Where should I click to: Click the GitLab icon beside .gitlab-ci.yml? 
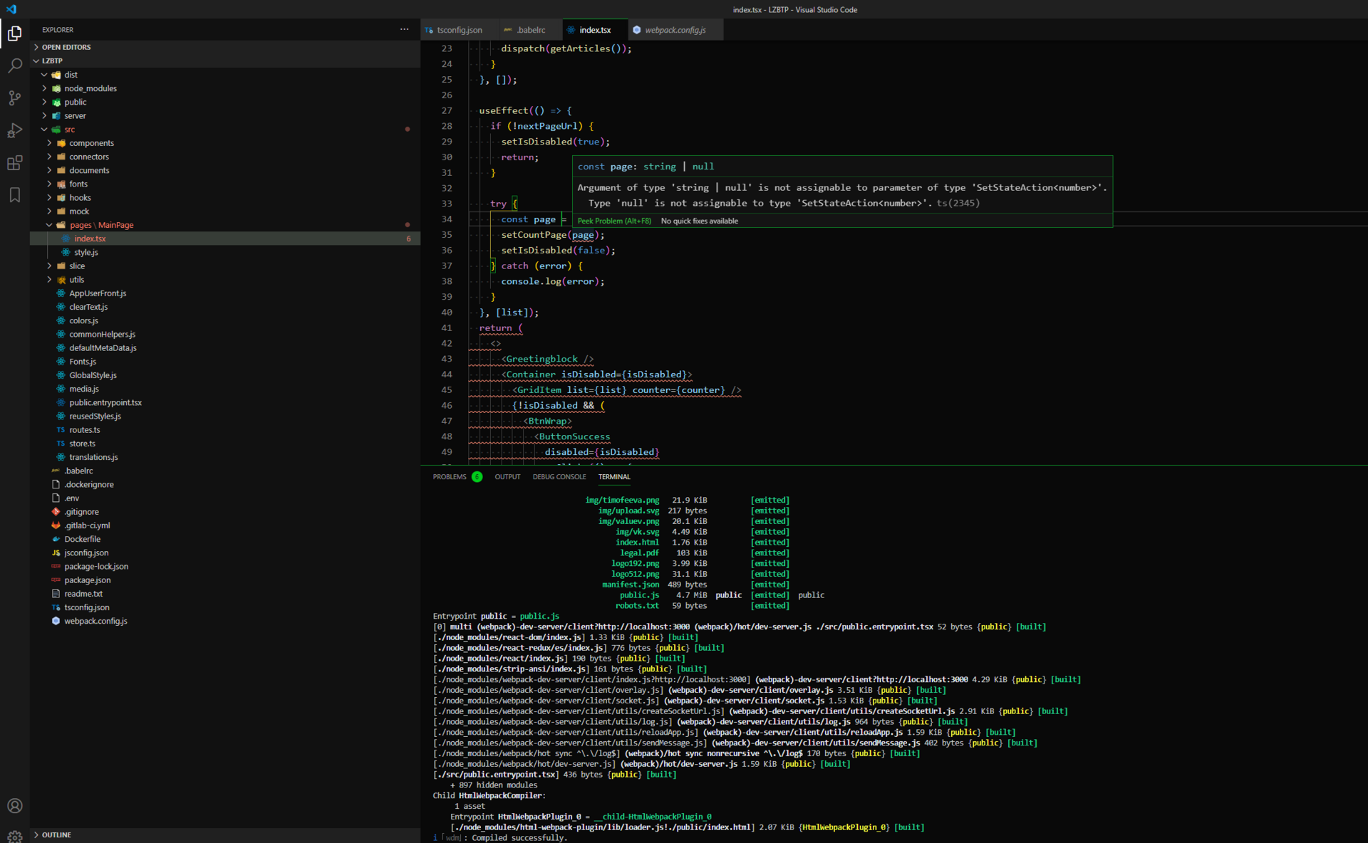[x=56, y=525]
